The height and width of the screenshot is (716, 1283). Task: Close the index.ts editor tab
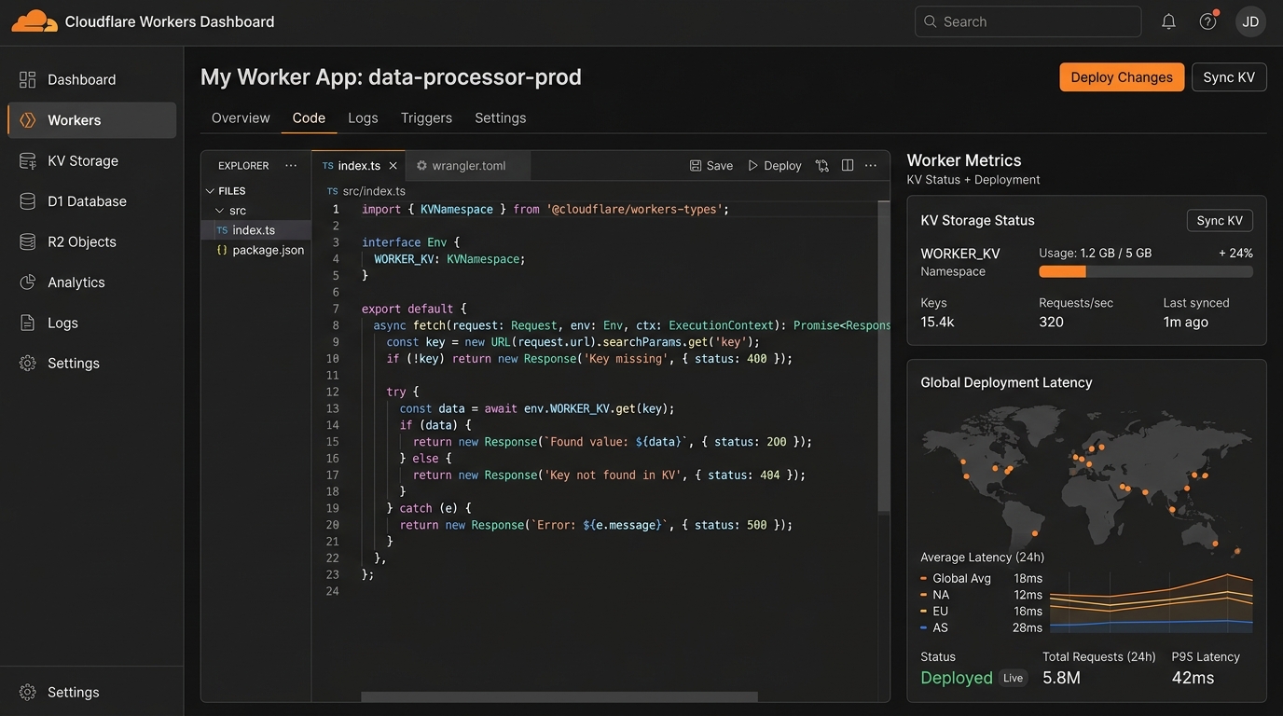click(393, 165)
